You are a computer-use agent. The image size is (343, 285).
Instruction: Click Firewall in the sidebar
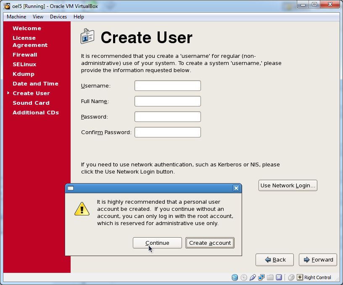click(25, 55)
